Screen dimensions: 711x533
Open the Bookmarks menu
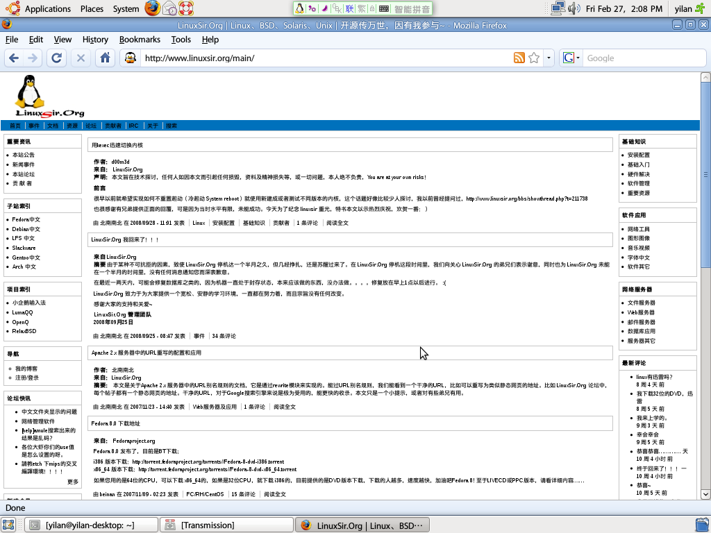pyautogui.click(x=140, y=40)
